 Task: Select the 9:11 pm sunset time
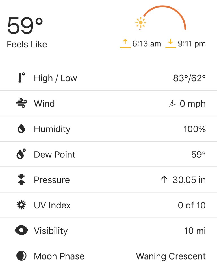tap(192, 44)
